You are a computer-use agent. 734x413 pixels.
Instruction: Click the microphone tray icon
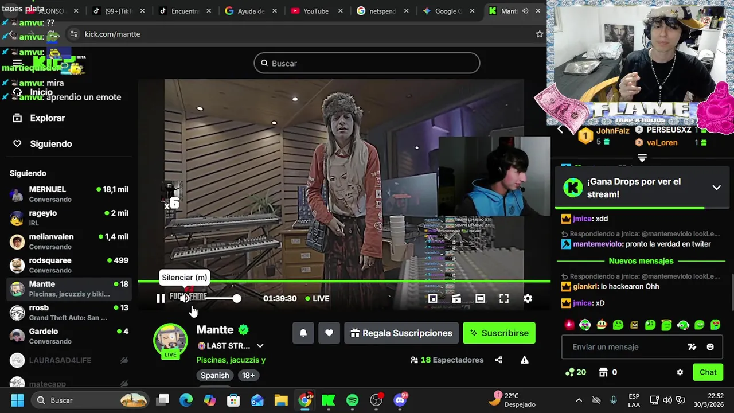pyautogui.click(x=614, y=400)
